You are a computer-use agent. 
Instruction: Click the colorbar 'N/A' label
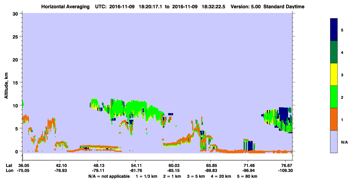[x=344, y=142]
